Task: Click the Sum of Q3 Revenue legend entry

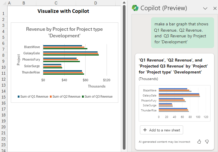Action: (x=97, y=96)
